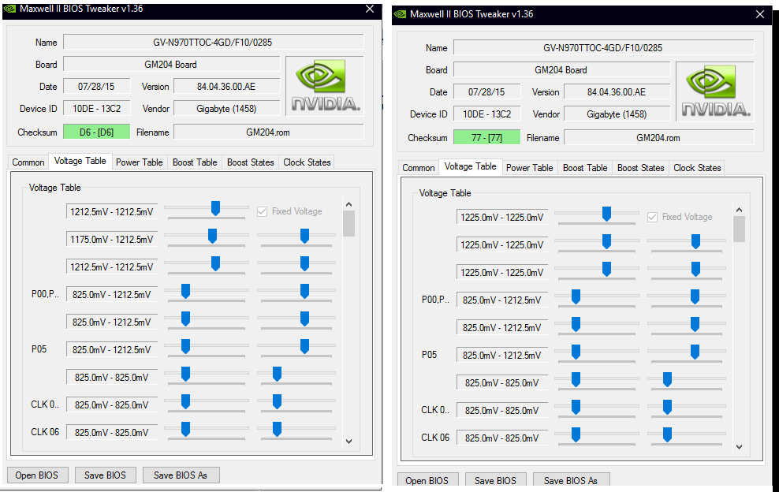This screenshot has width=779, height=492.
Task: Click NVIDIA logo in left window
Action: pyautogui.click(x=325, y=85)
